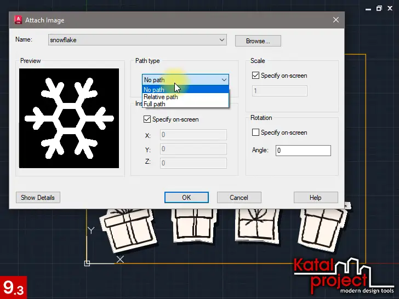Click the Z coordinate field
Screen dimensions: 399x299
pos(193,163)
